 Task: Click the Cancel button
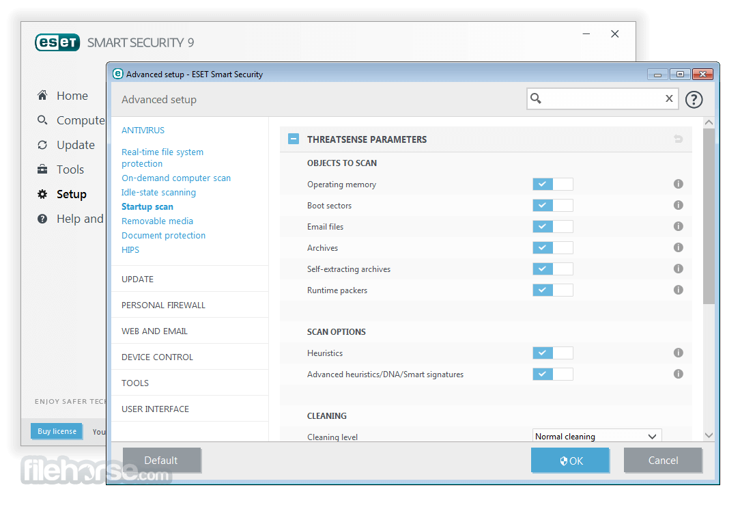point(663,461)
